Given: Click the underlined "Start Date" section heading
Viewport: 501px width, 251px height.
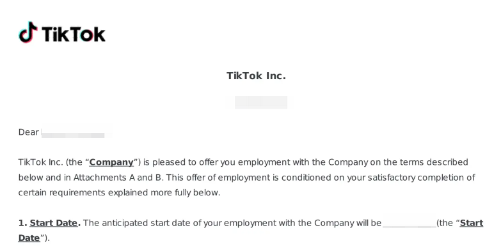Looking at the screenshot, I should click(54, 223).
